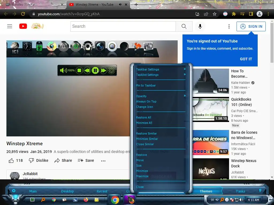Click the Share button below video
Viewport: 274px width, 205px height.
point(63,160)
